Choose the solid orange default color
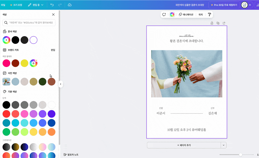Viewport: 259px width, 158px height. pos(52,132)
